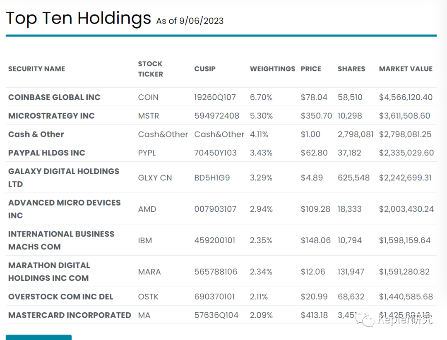Screen dimensions: 447x340
Task: Click CUSIP 19260Q107 for Coinbase
Action: [215, 98]
